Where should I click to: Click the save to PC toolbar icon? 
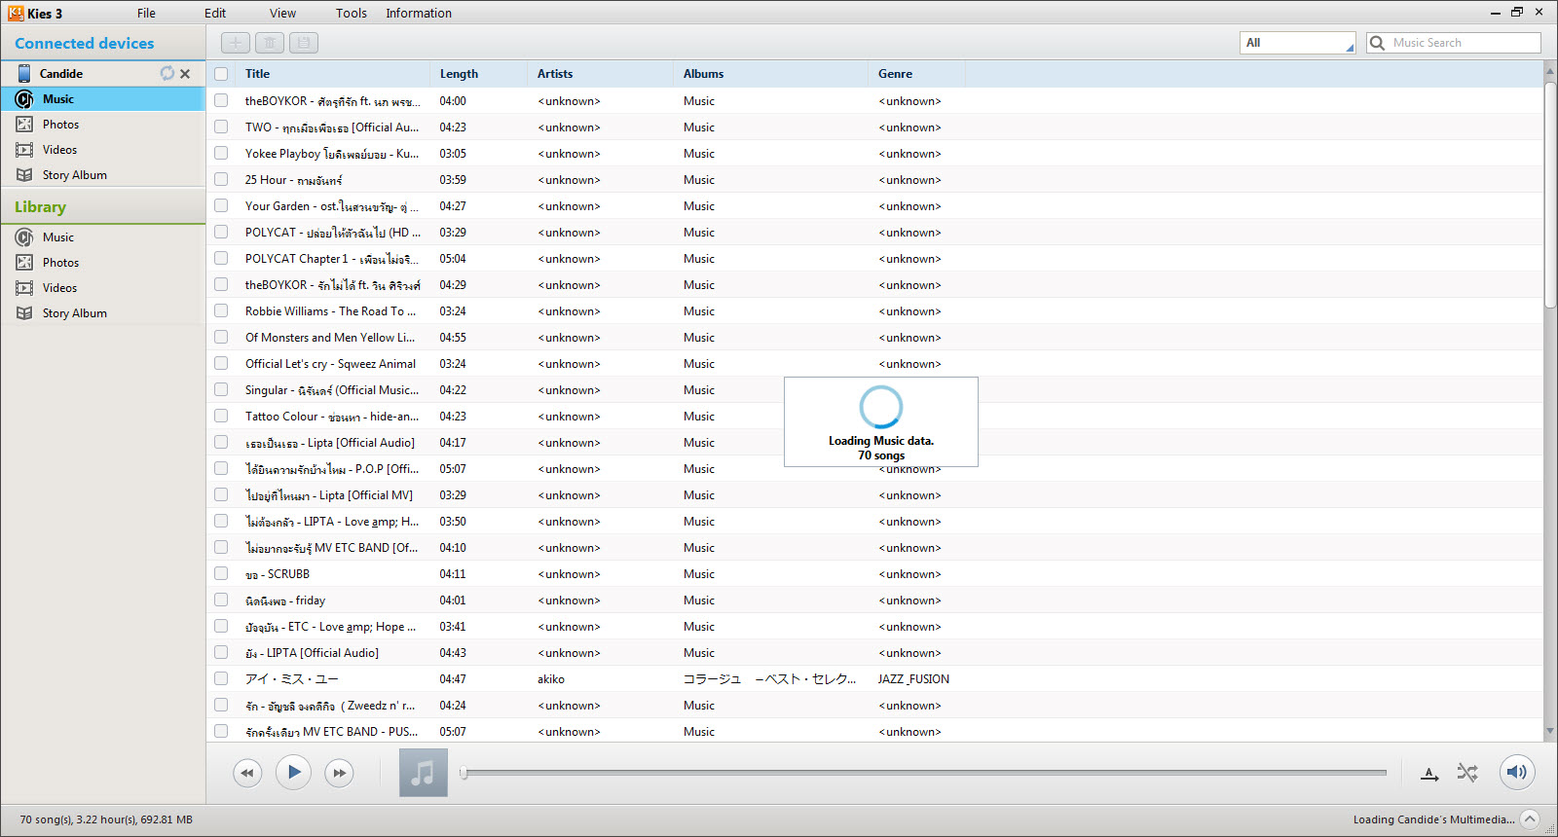pos(304,43)
